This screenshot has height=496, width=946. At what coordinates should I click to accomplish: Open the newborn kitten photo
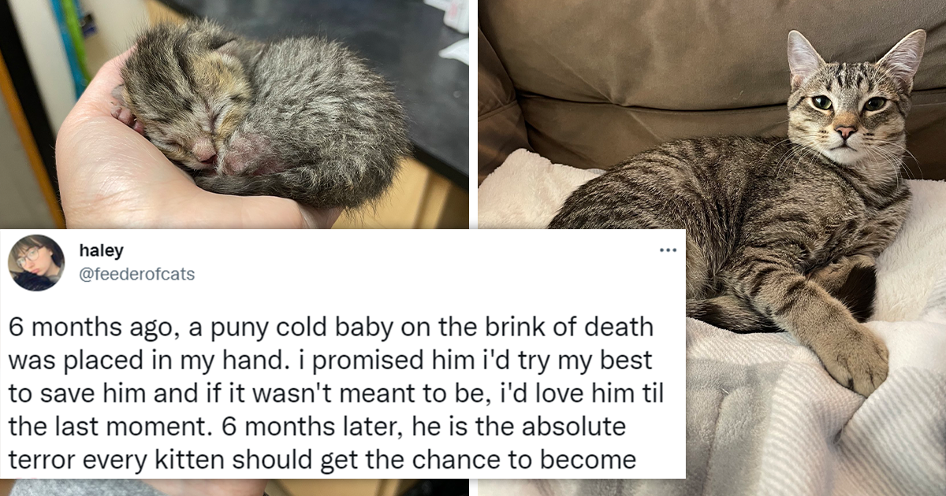pyautogui.click(x=235, y=114)
